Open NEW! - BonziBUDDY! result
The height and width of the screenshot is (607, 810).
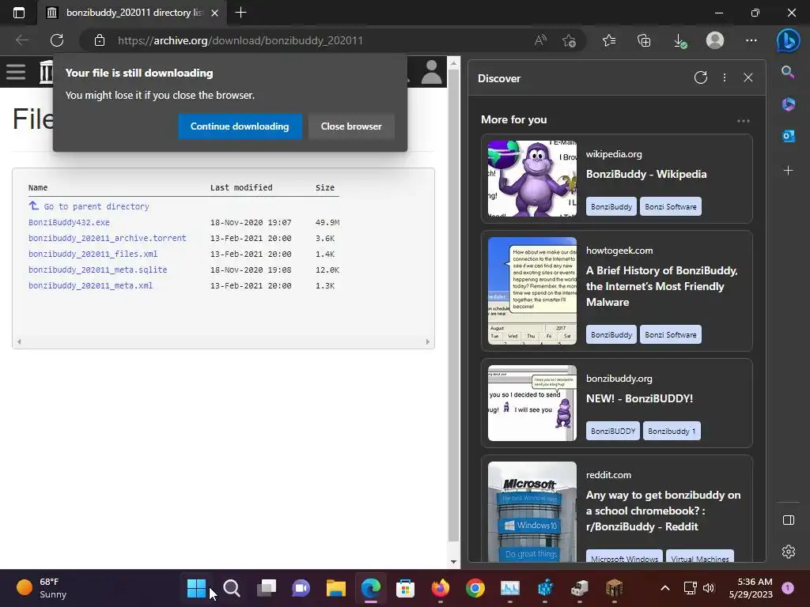tap(639, 398)
